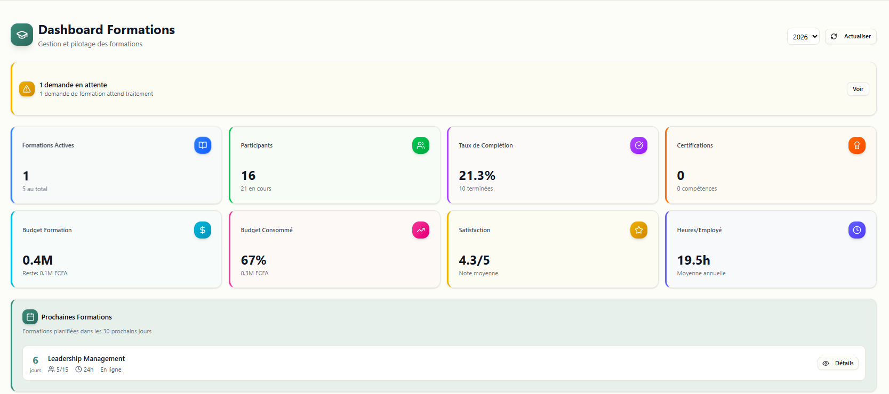Click the 19.5h hours per employee value

click(x=693, y=260)
